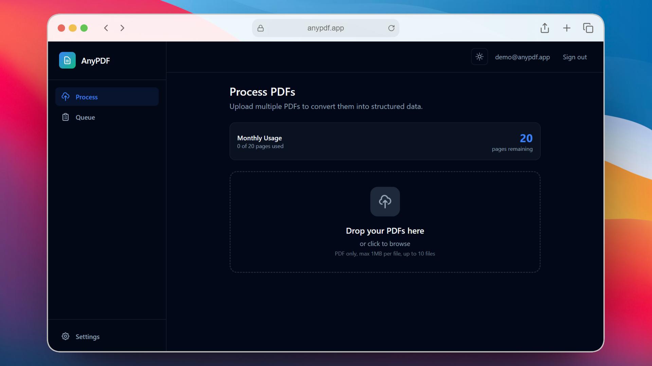Click the AnyPDF document logo
The width and height of the screenshot is (652, 366).
(67, 60)
